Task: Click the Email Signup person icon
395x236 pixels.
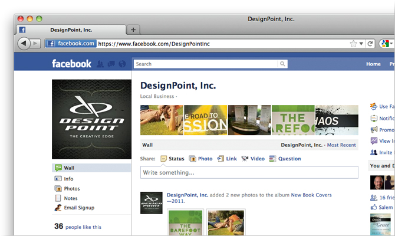Action: 58,208
